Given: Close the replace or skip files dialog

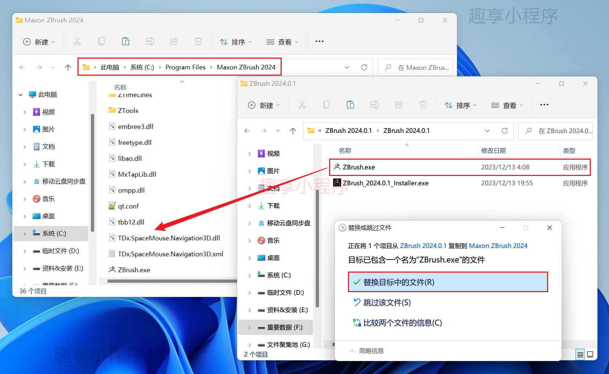Looking at the screenshot, I should [550, 228].
